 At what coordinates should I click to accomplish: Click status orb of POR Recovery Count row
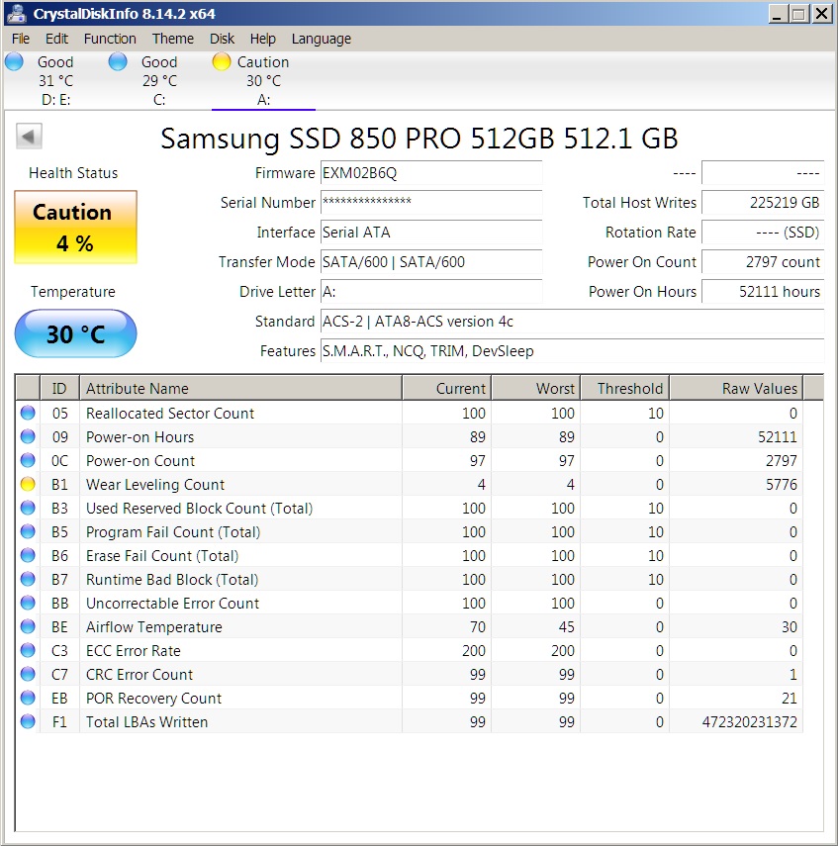(28, 698)
